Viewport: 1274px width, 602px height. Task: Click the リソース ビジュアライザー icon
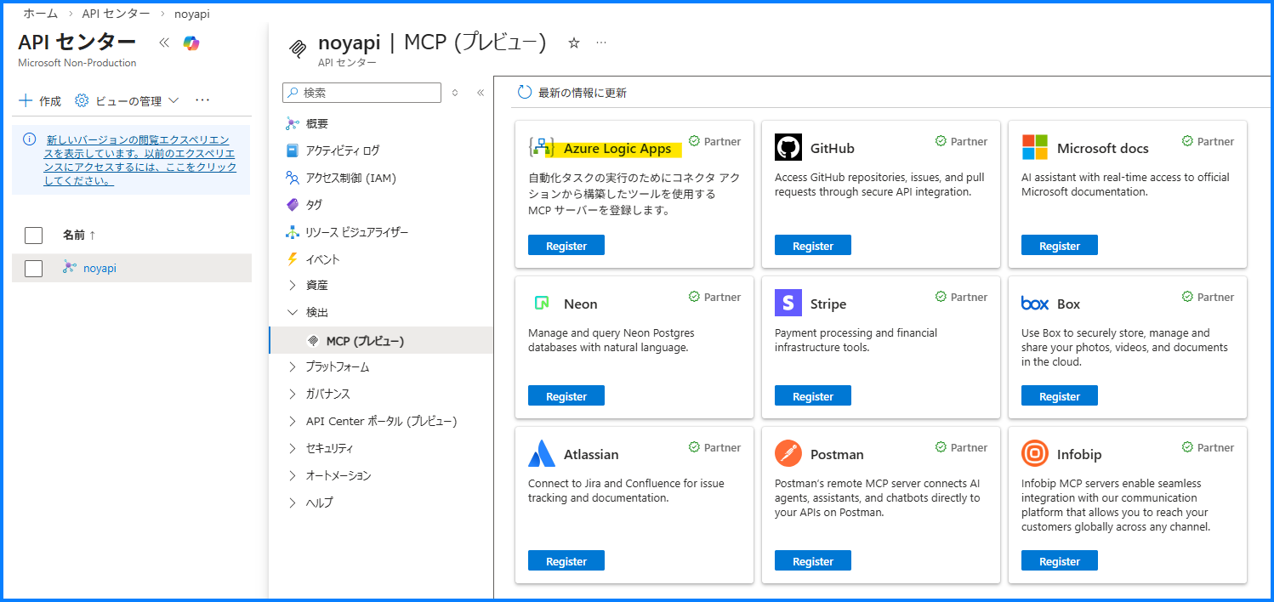292,232
